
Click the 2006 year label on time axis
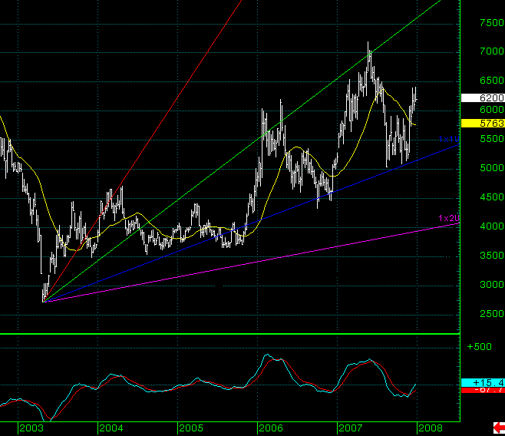click(269, 428)
